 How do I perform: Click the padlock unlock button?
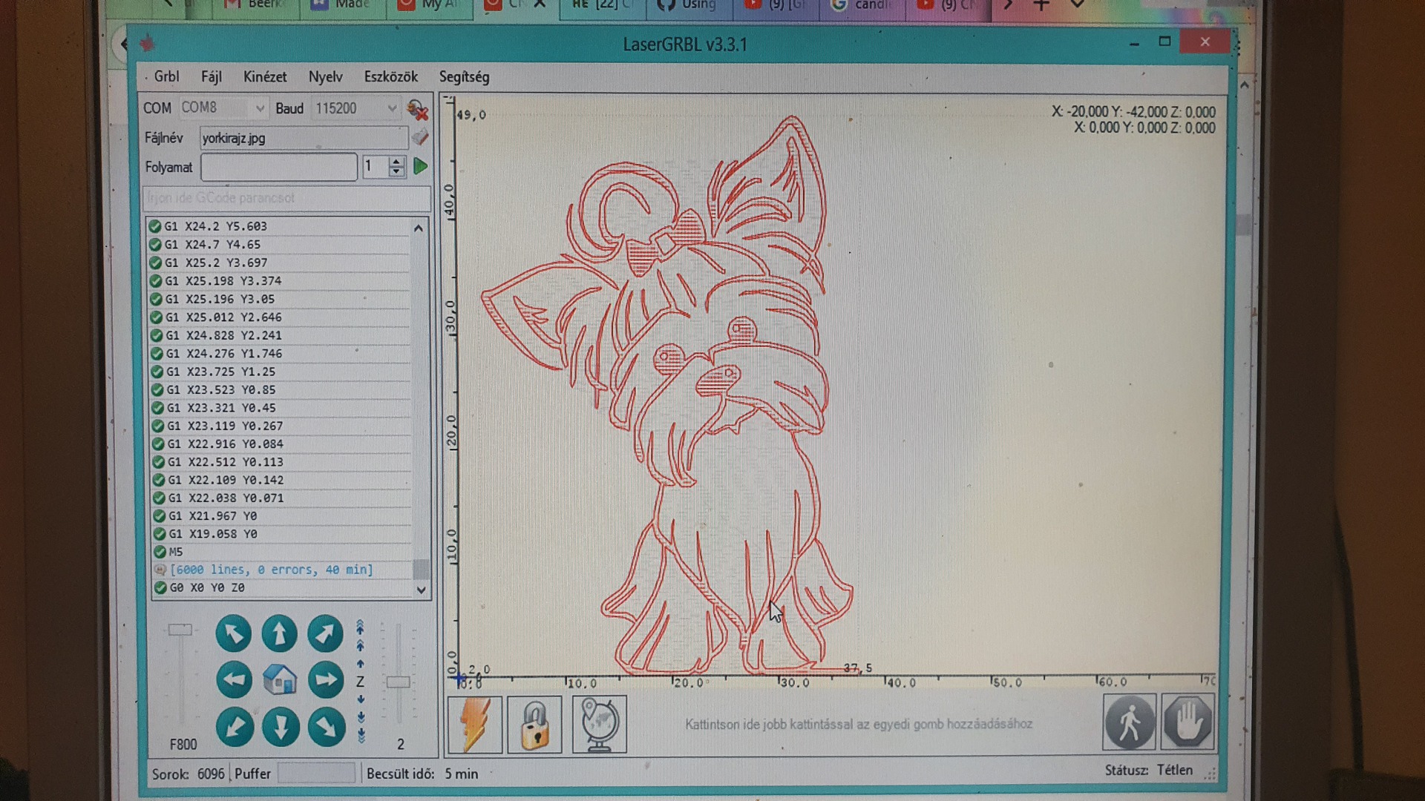(534, 724)
